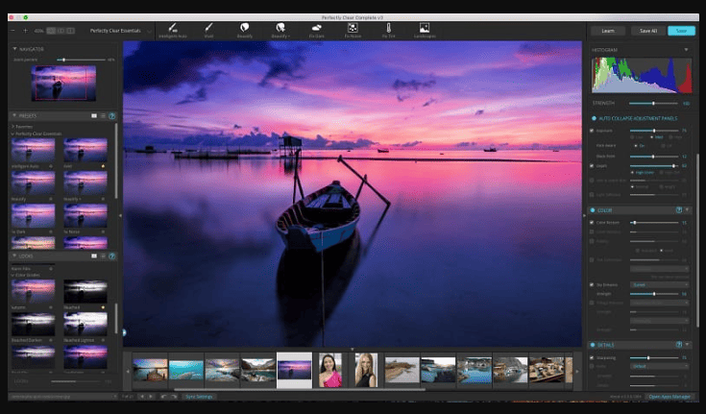706x414 pixels.
Task: Select the blonde woman filmstrip thumbnail
Action: pos(366,370)
